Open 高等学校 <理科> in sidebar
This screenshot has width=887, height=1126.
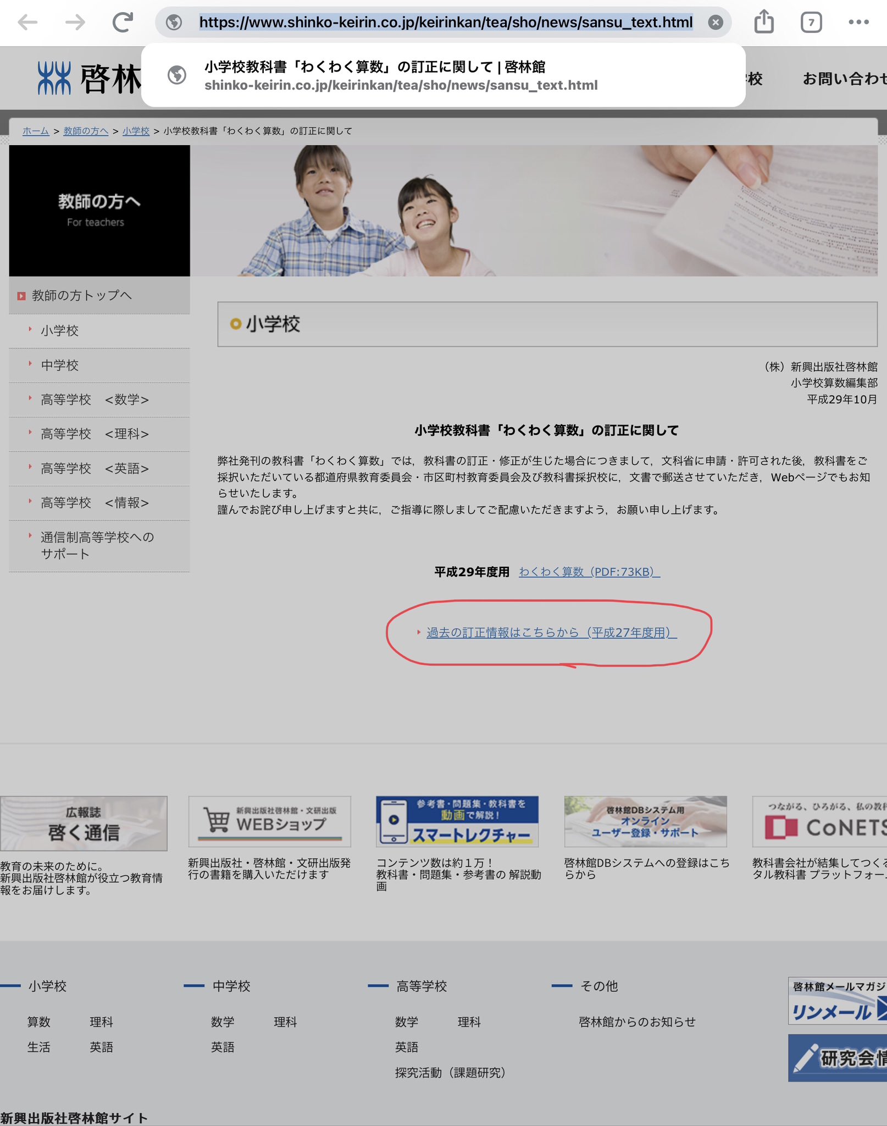pyautogui.click(x=99, y=434)
